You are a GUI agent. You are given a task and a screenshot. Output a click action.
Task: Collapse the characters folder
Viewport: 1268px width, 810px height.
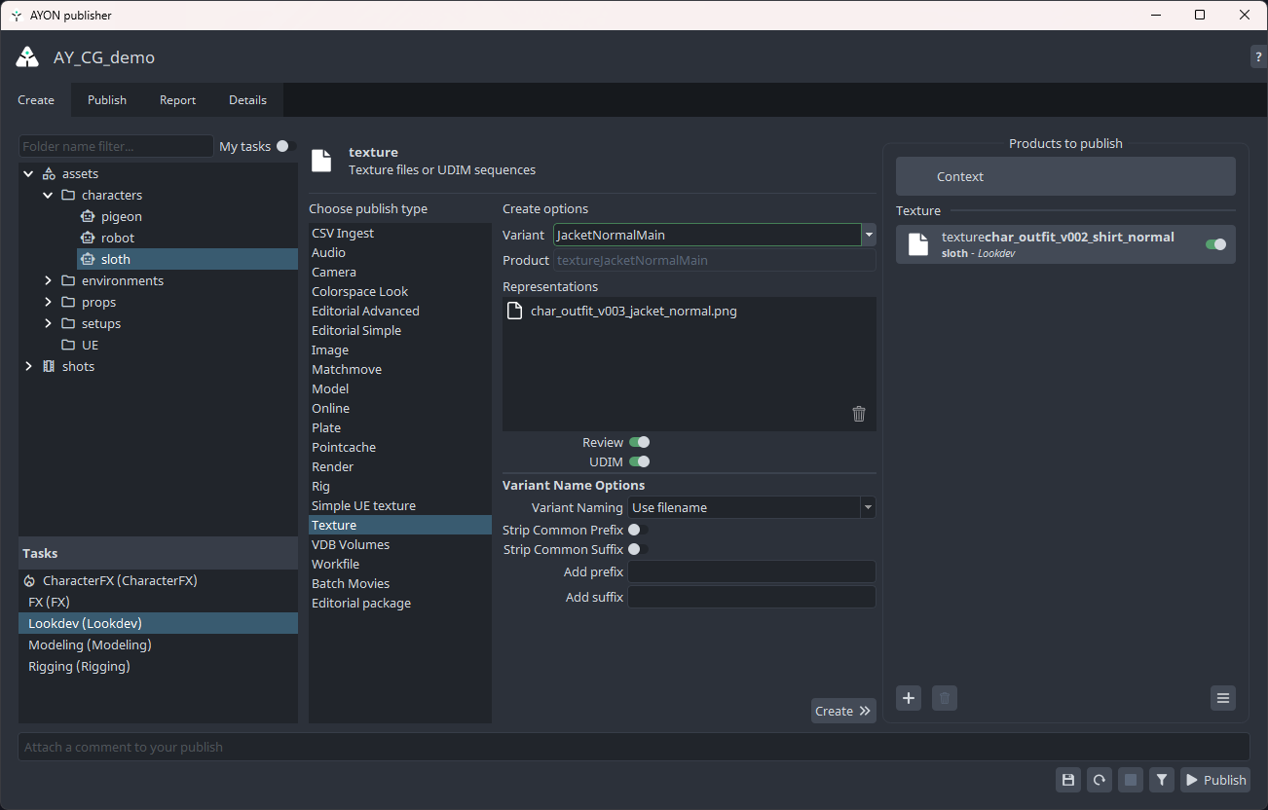pyautogui.click(x=48, y=195)
